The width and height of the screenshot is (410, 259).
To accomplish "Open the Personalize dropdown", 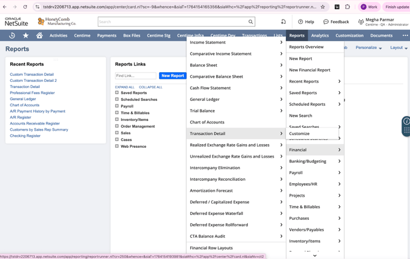I will coord(368,48).
